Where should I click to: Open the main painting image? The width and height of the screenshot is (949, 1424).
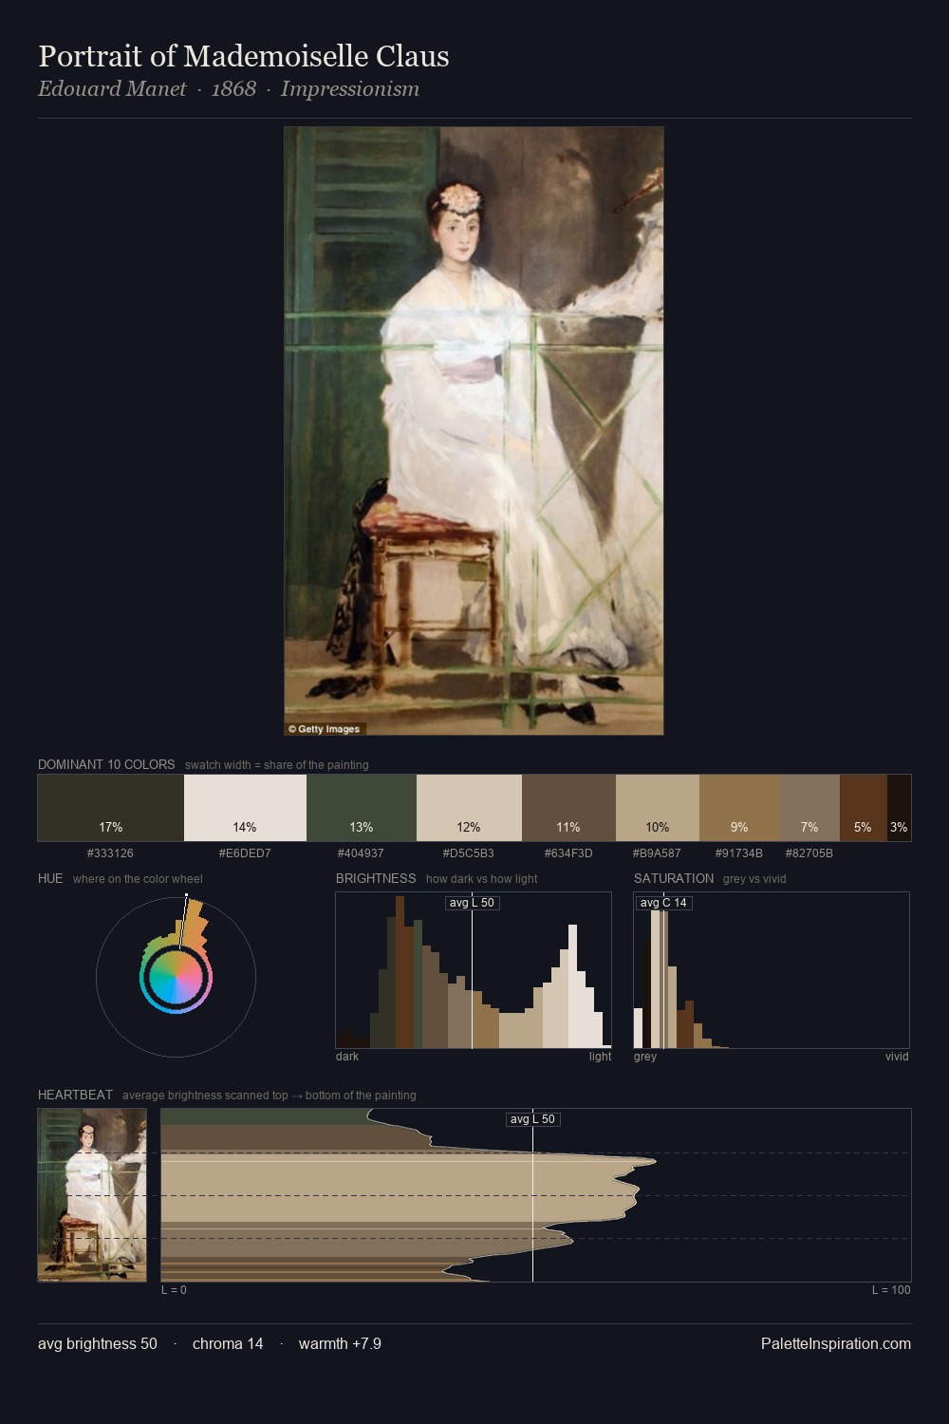click(x=474, y=431)
